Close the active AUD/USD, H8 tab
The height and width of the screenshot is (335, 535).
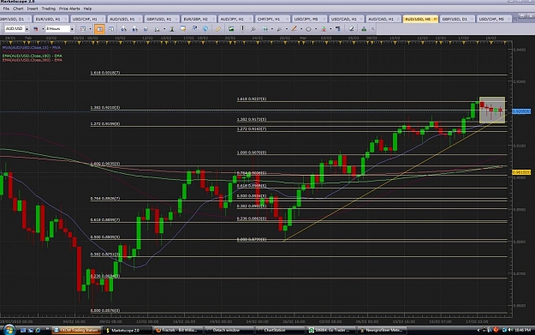click(x=435, y=19)
